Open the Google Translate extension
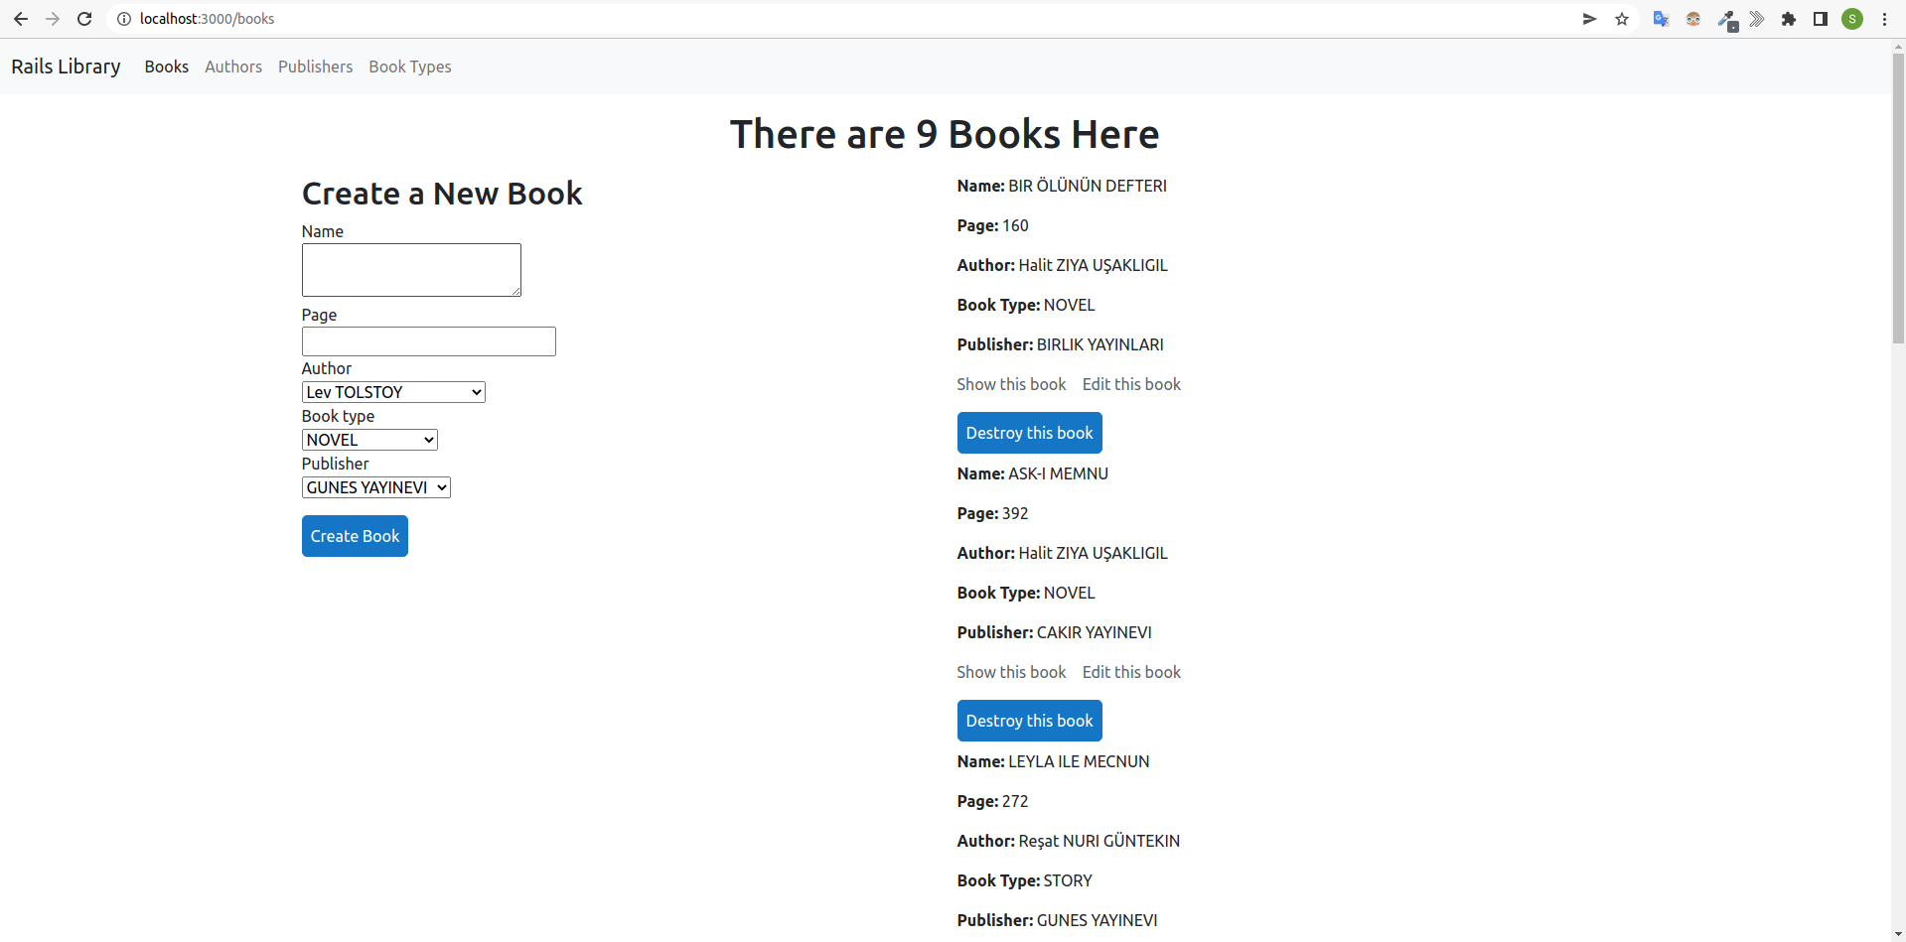 tap(1661, 19)
